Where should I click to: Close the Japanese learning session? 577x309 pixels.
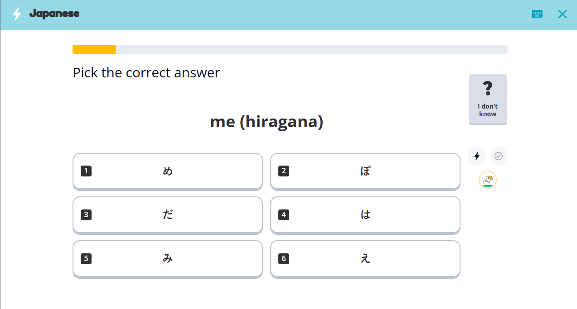point(562,14)
